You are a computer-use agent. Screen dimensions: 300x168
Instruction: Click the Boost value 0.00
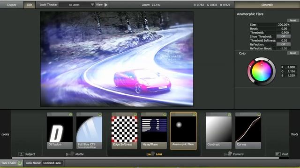pos(284,28)
